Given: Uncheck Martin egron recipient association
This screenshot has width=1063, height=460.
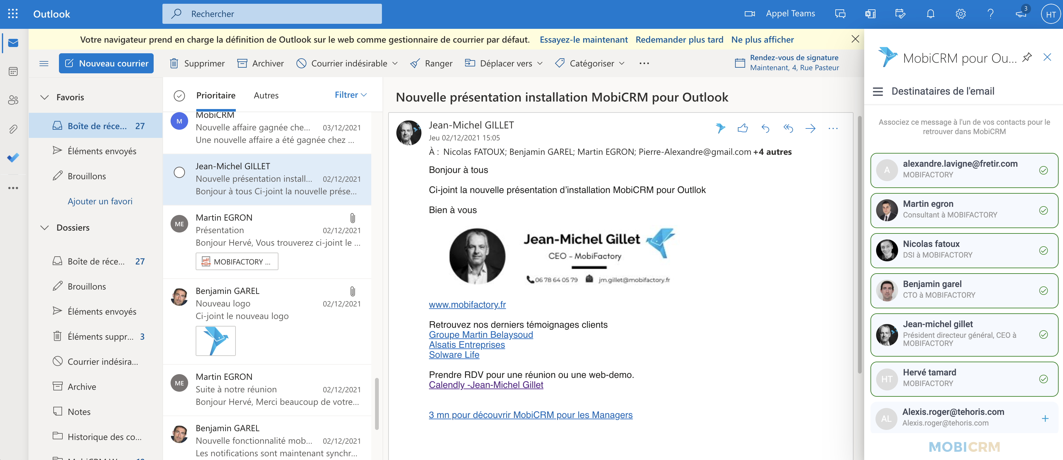Looking at the screenshot, I should pyautogui.click(x=1043, y=210).
